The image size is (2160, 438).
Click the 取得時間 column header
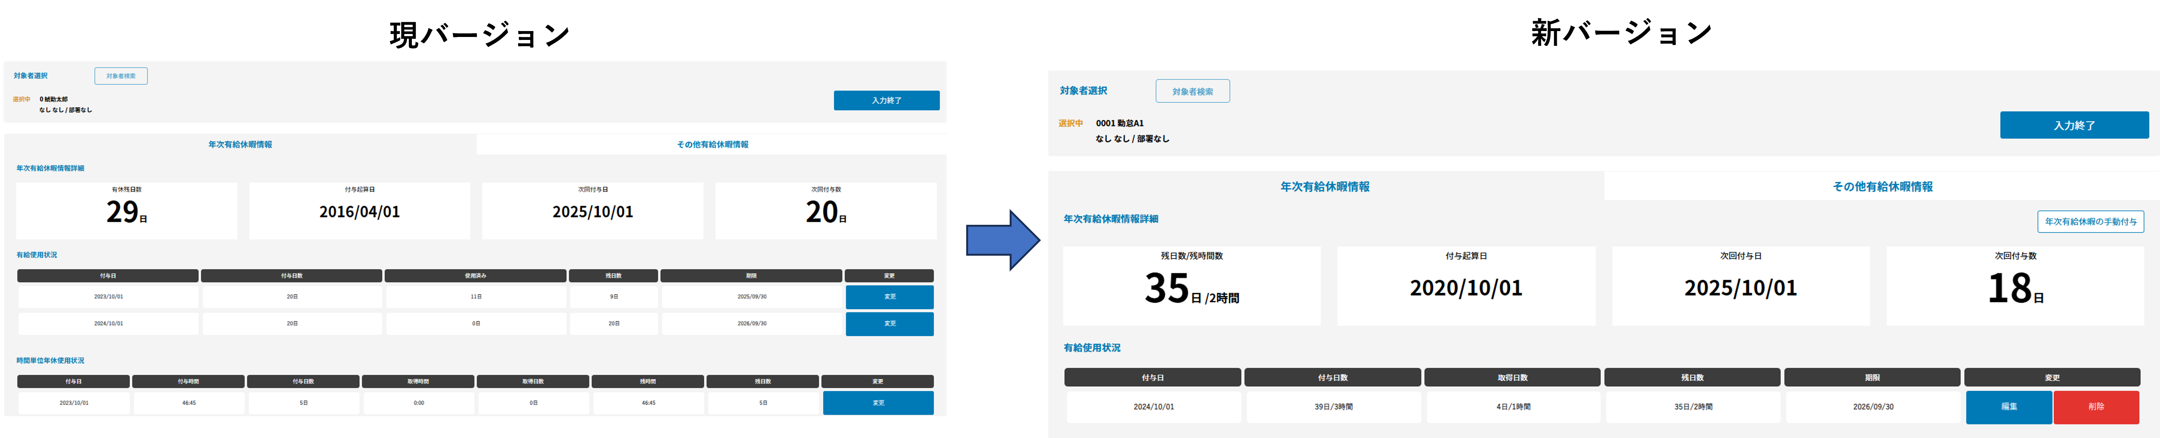(419, 381)
